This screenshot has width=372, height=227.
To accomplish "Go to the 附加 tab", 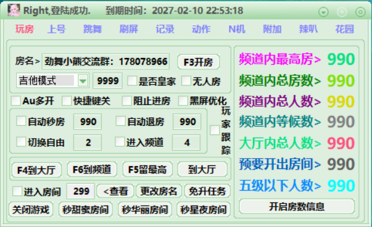I will point(272,29).
